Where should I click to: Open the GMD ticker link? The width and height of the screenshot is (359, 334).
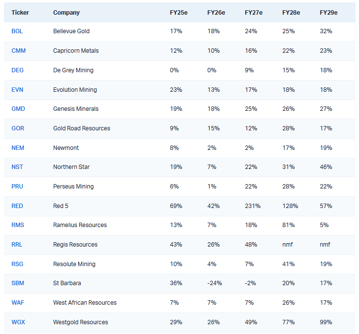coord(18,109)
